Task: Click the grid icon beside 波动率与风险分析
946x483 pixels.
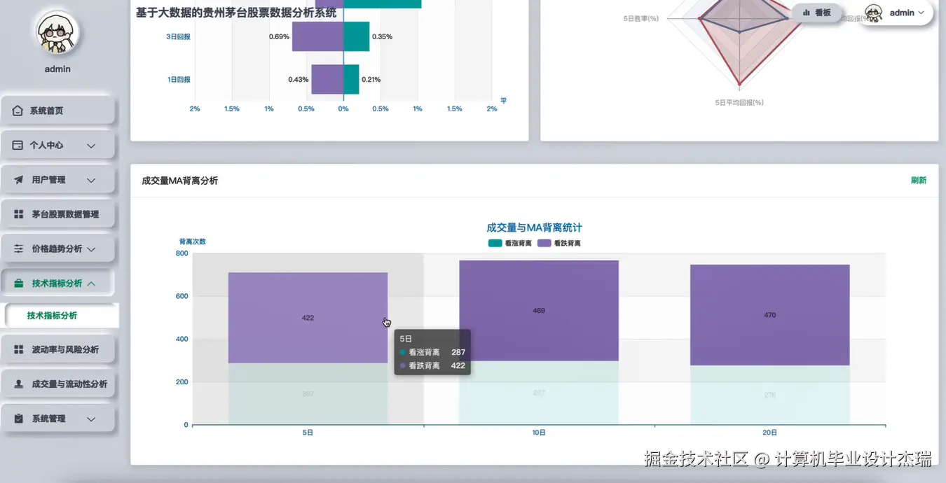Action: click(18, 349)
